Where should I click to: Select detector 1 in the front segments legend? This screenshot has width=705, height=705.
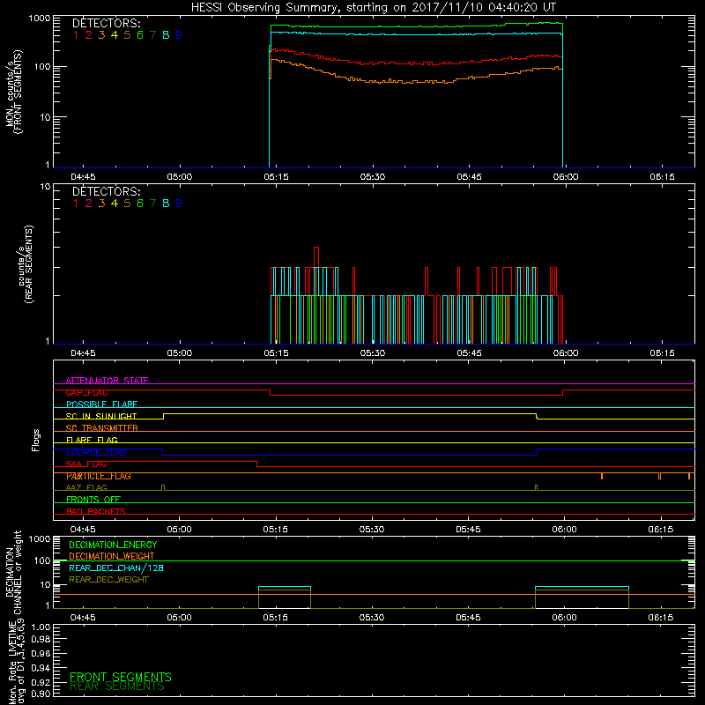click(x=76, y=35)
